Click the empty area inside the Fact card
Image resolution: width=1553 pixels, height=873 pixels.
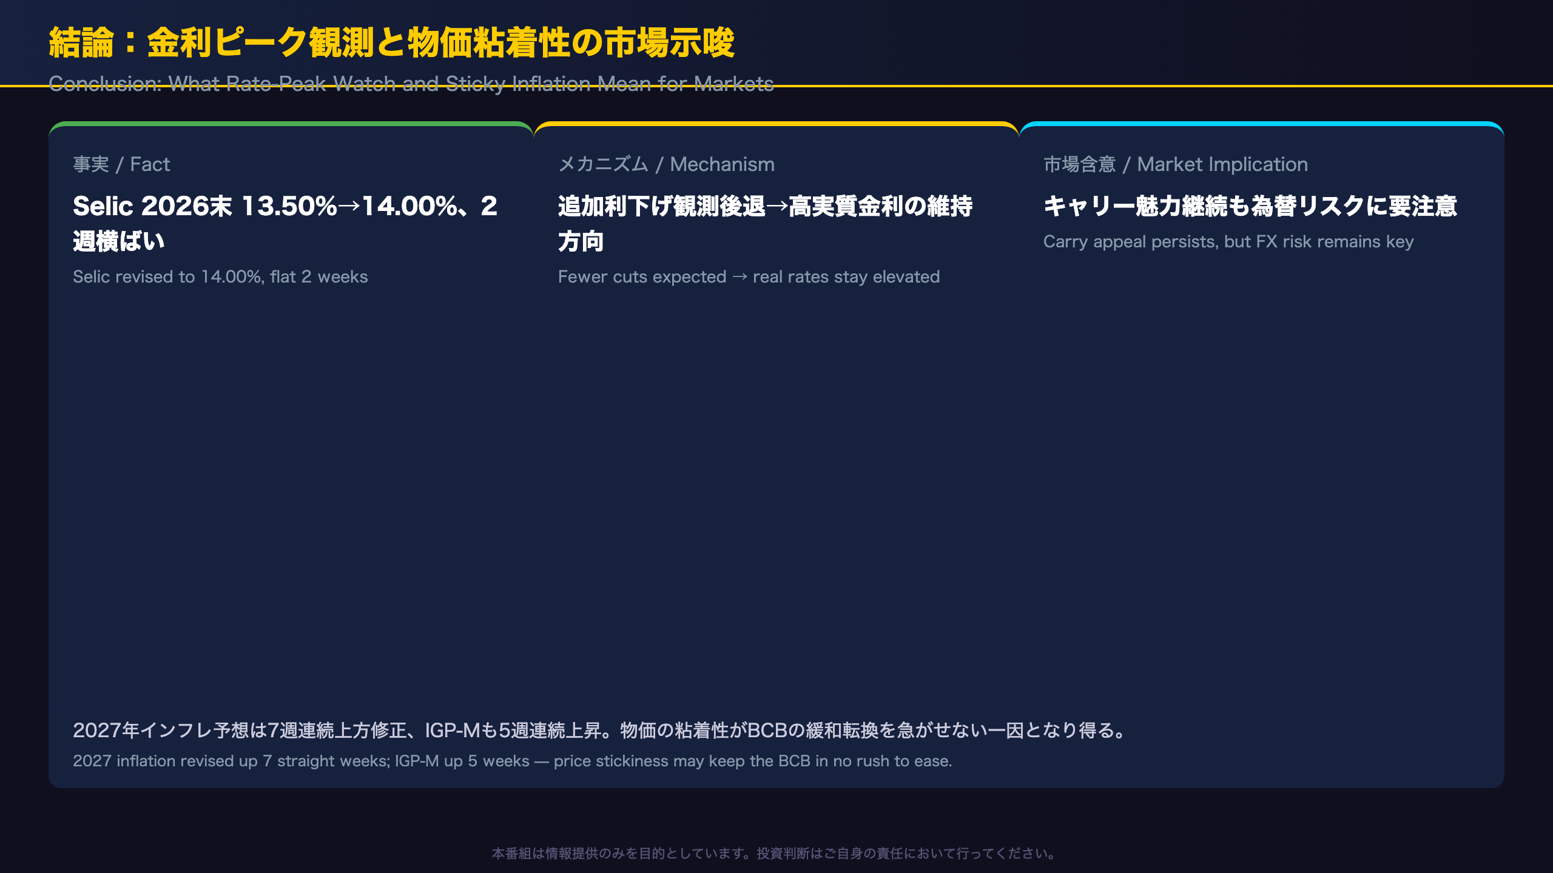coord(291,485)
